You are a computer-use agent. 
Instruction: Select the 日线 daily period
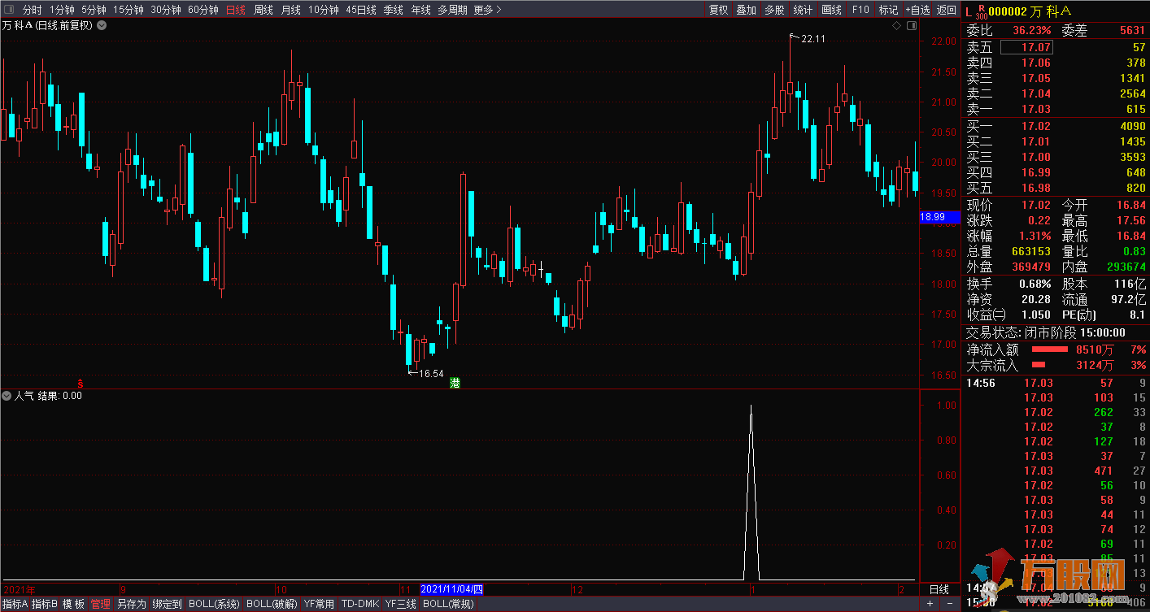click(236, 10)
